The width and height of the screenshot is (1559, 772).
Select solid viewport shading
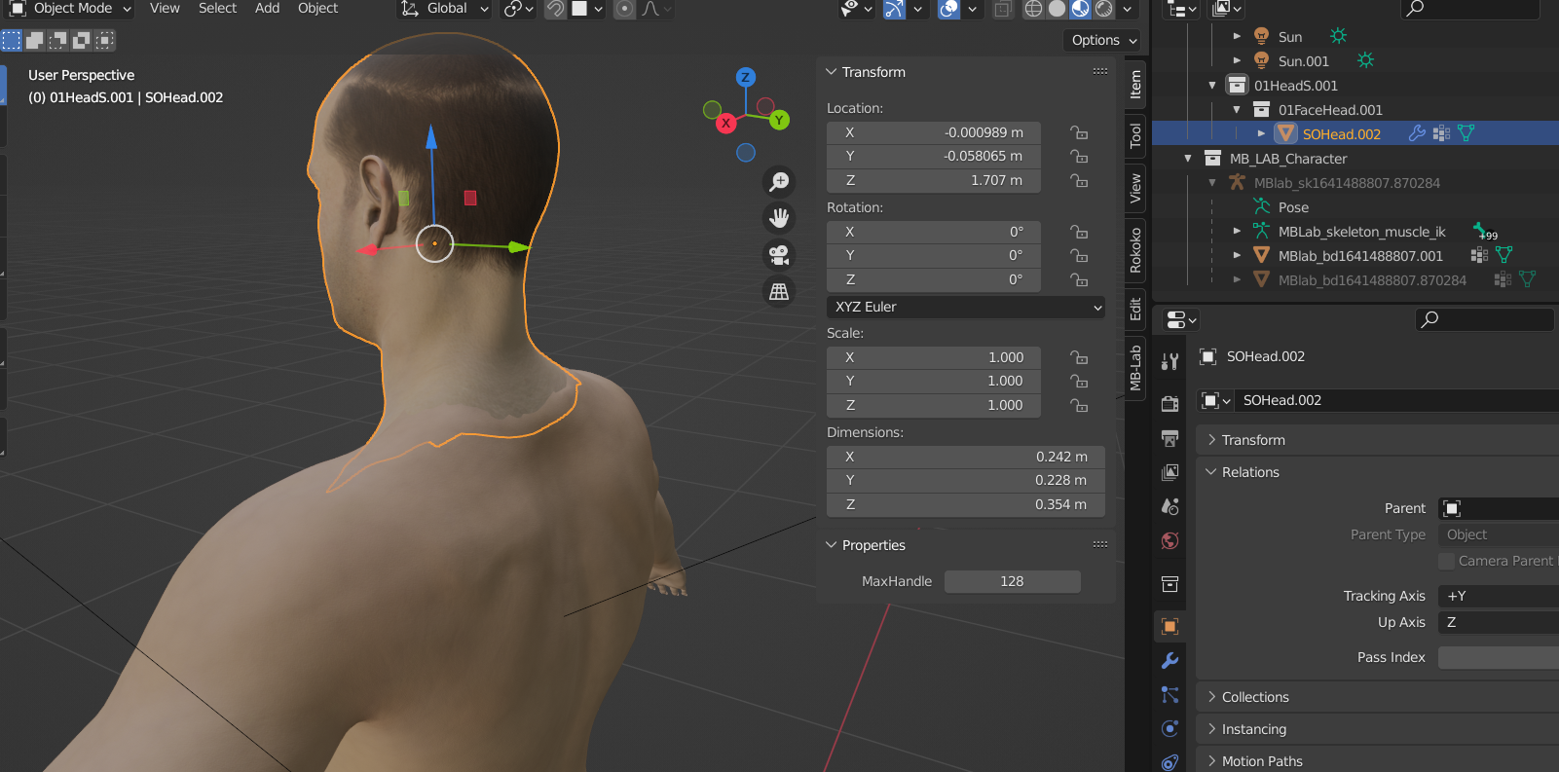tap(1057, 9)
